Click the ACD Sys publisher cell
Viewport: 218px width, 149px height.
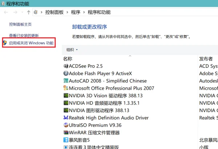click(209, 66)
